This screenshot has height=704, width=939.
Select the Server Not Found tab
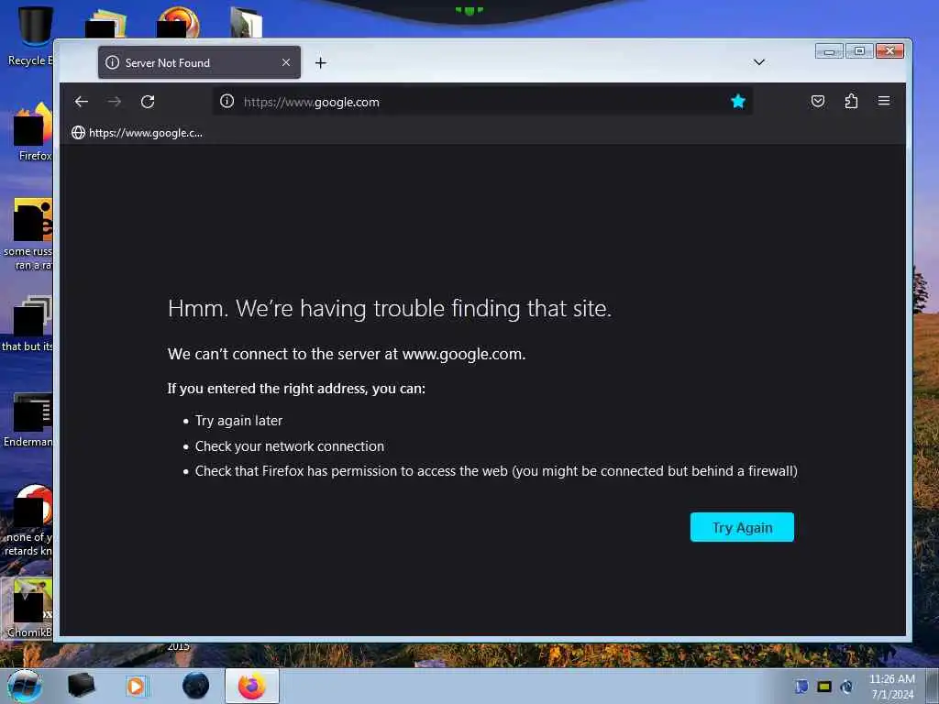pos(199,62)
